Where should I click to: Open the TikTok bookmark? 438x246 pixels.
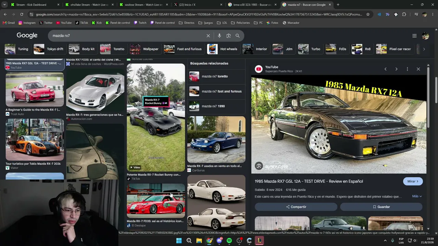[x=81, y=23]
